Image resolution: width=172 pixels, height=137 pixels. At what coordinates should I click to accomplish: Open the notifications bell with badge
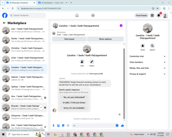pyautogui.click(x=159, y=15)
